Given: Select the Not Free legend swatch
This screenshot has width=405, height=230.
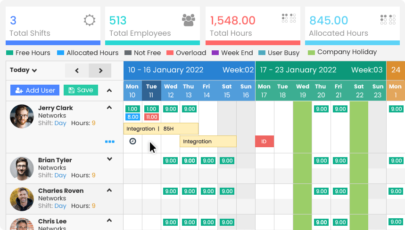Looking at the screenshot, I should [x=128, y=53].
